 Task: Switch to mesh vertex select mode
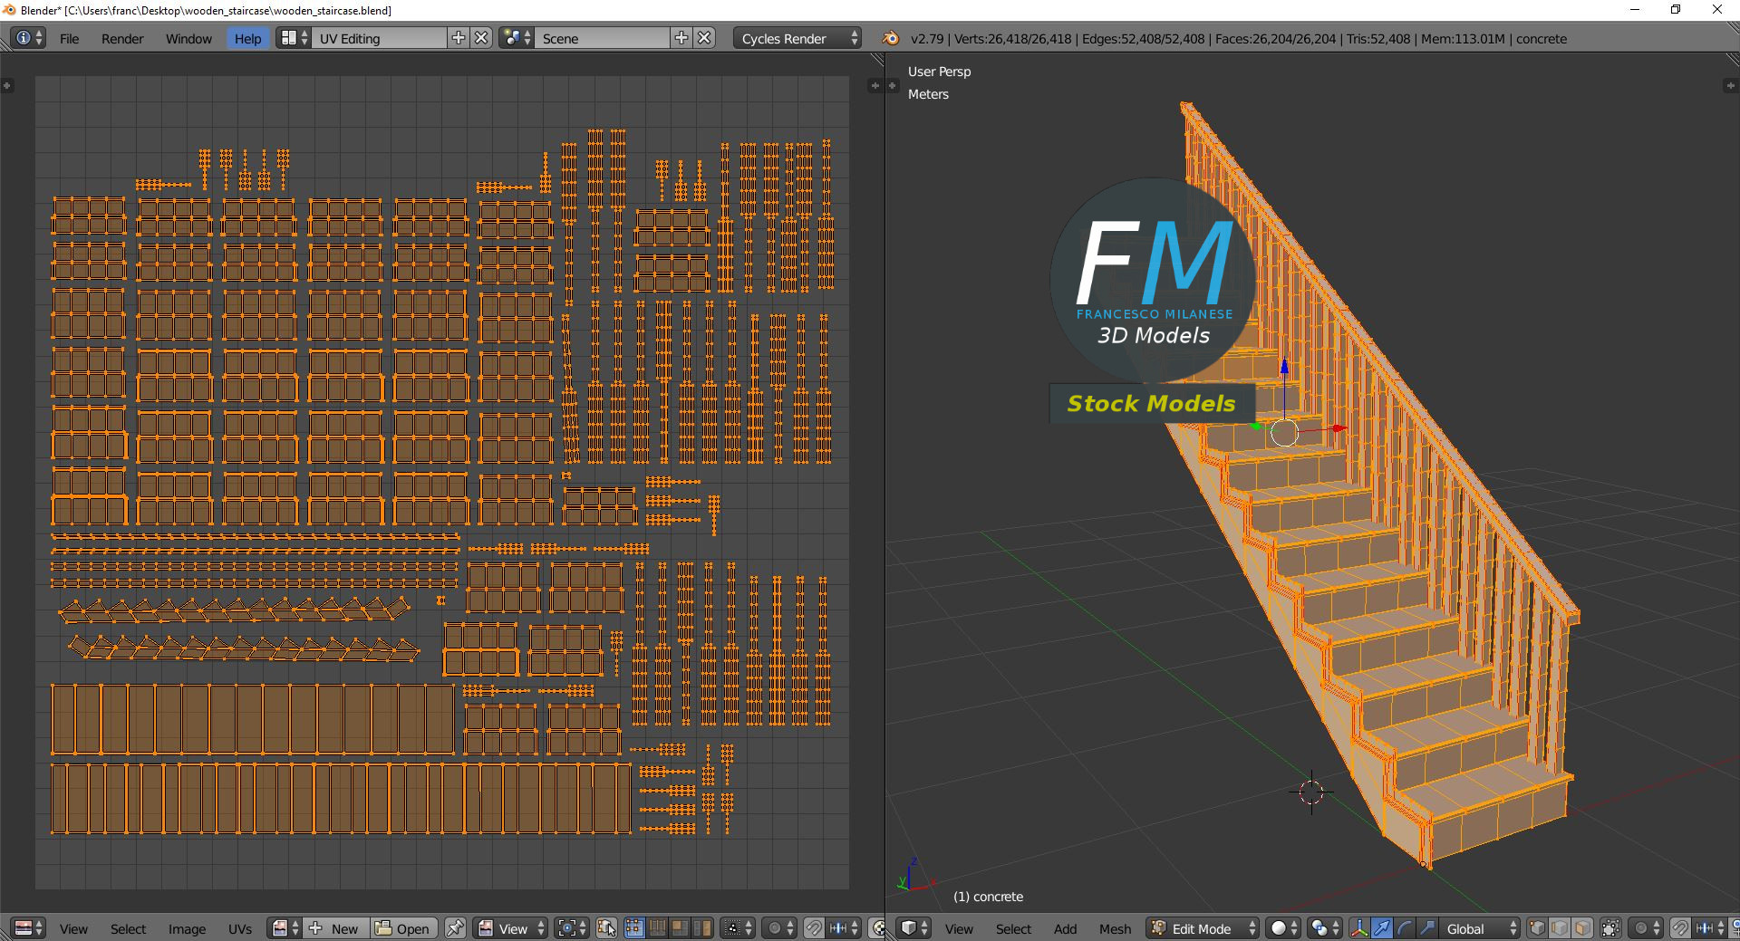click(x=1537, y=928)
